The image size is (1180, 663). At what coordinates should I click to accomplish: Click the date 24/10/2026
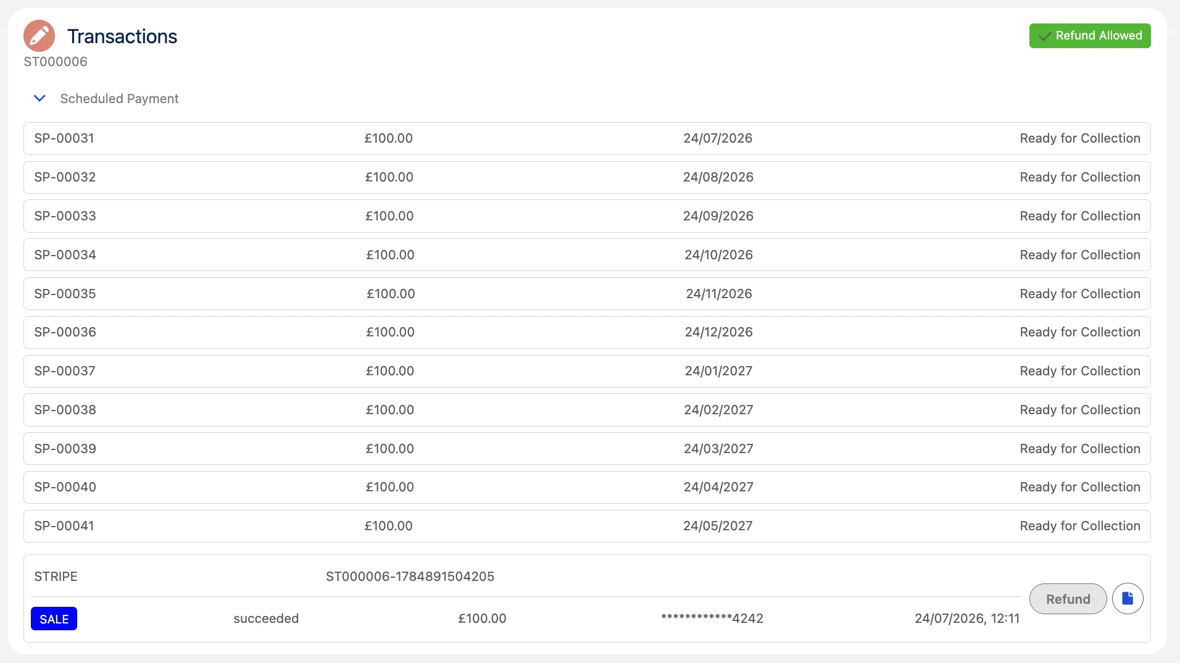click(718, 255)
